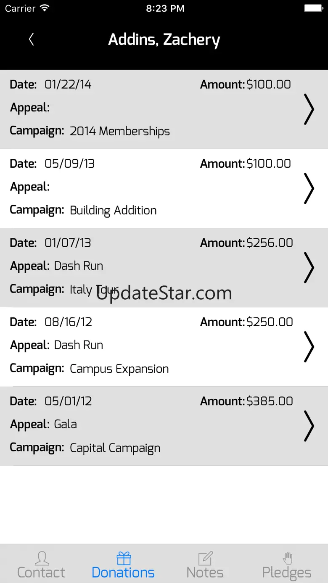The height and width of the screenshot is (583, 328).
Task: Tap the Campus Expansion campaign text
Action: (x=119, y=369)
